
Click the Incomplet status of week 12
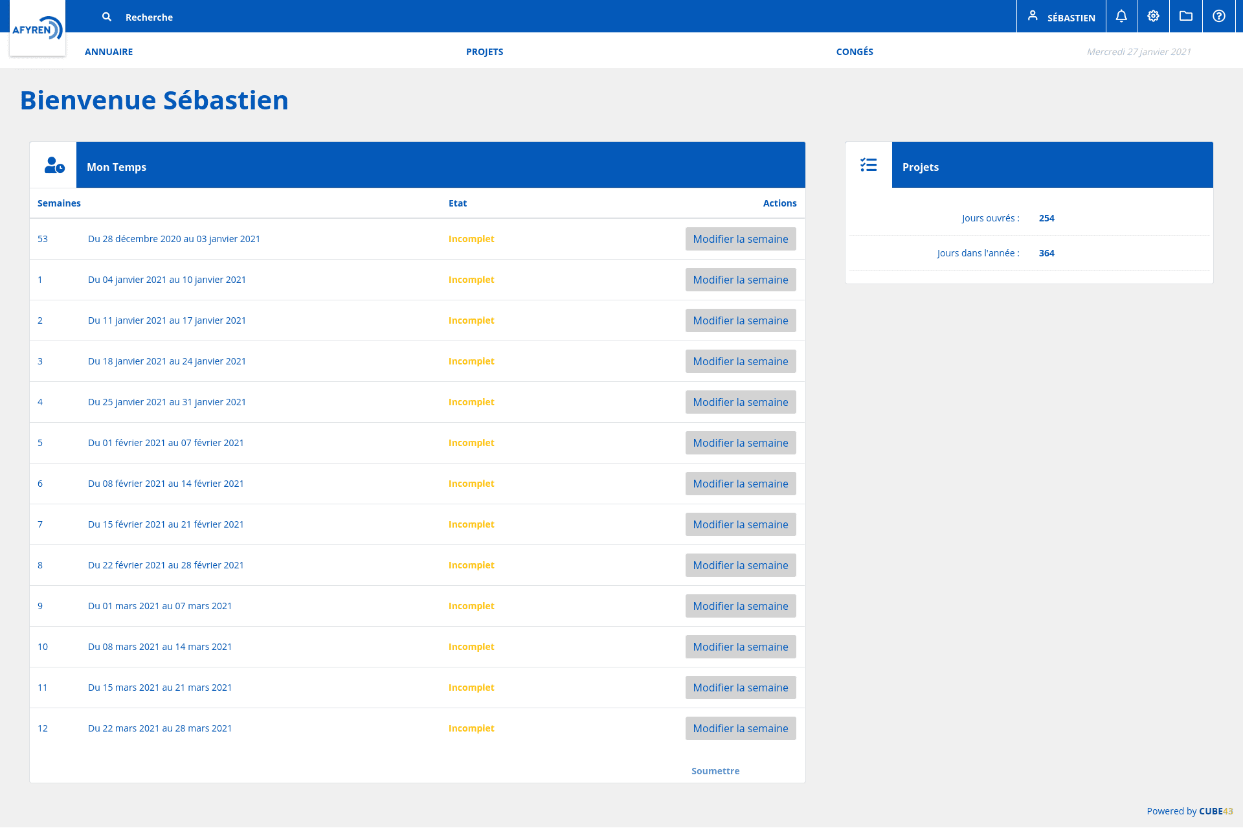[x=471, y=728]
